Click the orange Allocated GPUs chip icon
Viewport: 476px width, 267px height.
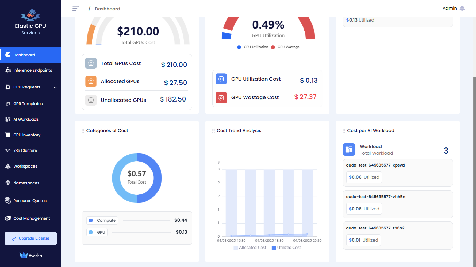[x=91, y=81]
